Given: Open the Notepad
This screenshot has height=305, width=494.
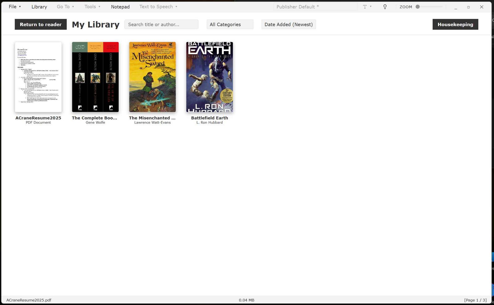Looking at the screenshot, I should pyautogui.click(x=120, y=6).
